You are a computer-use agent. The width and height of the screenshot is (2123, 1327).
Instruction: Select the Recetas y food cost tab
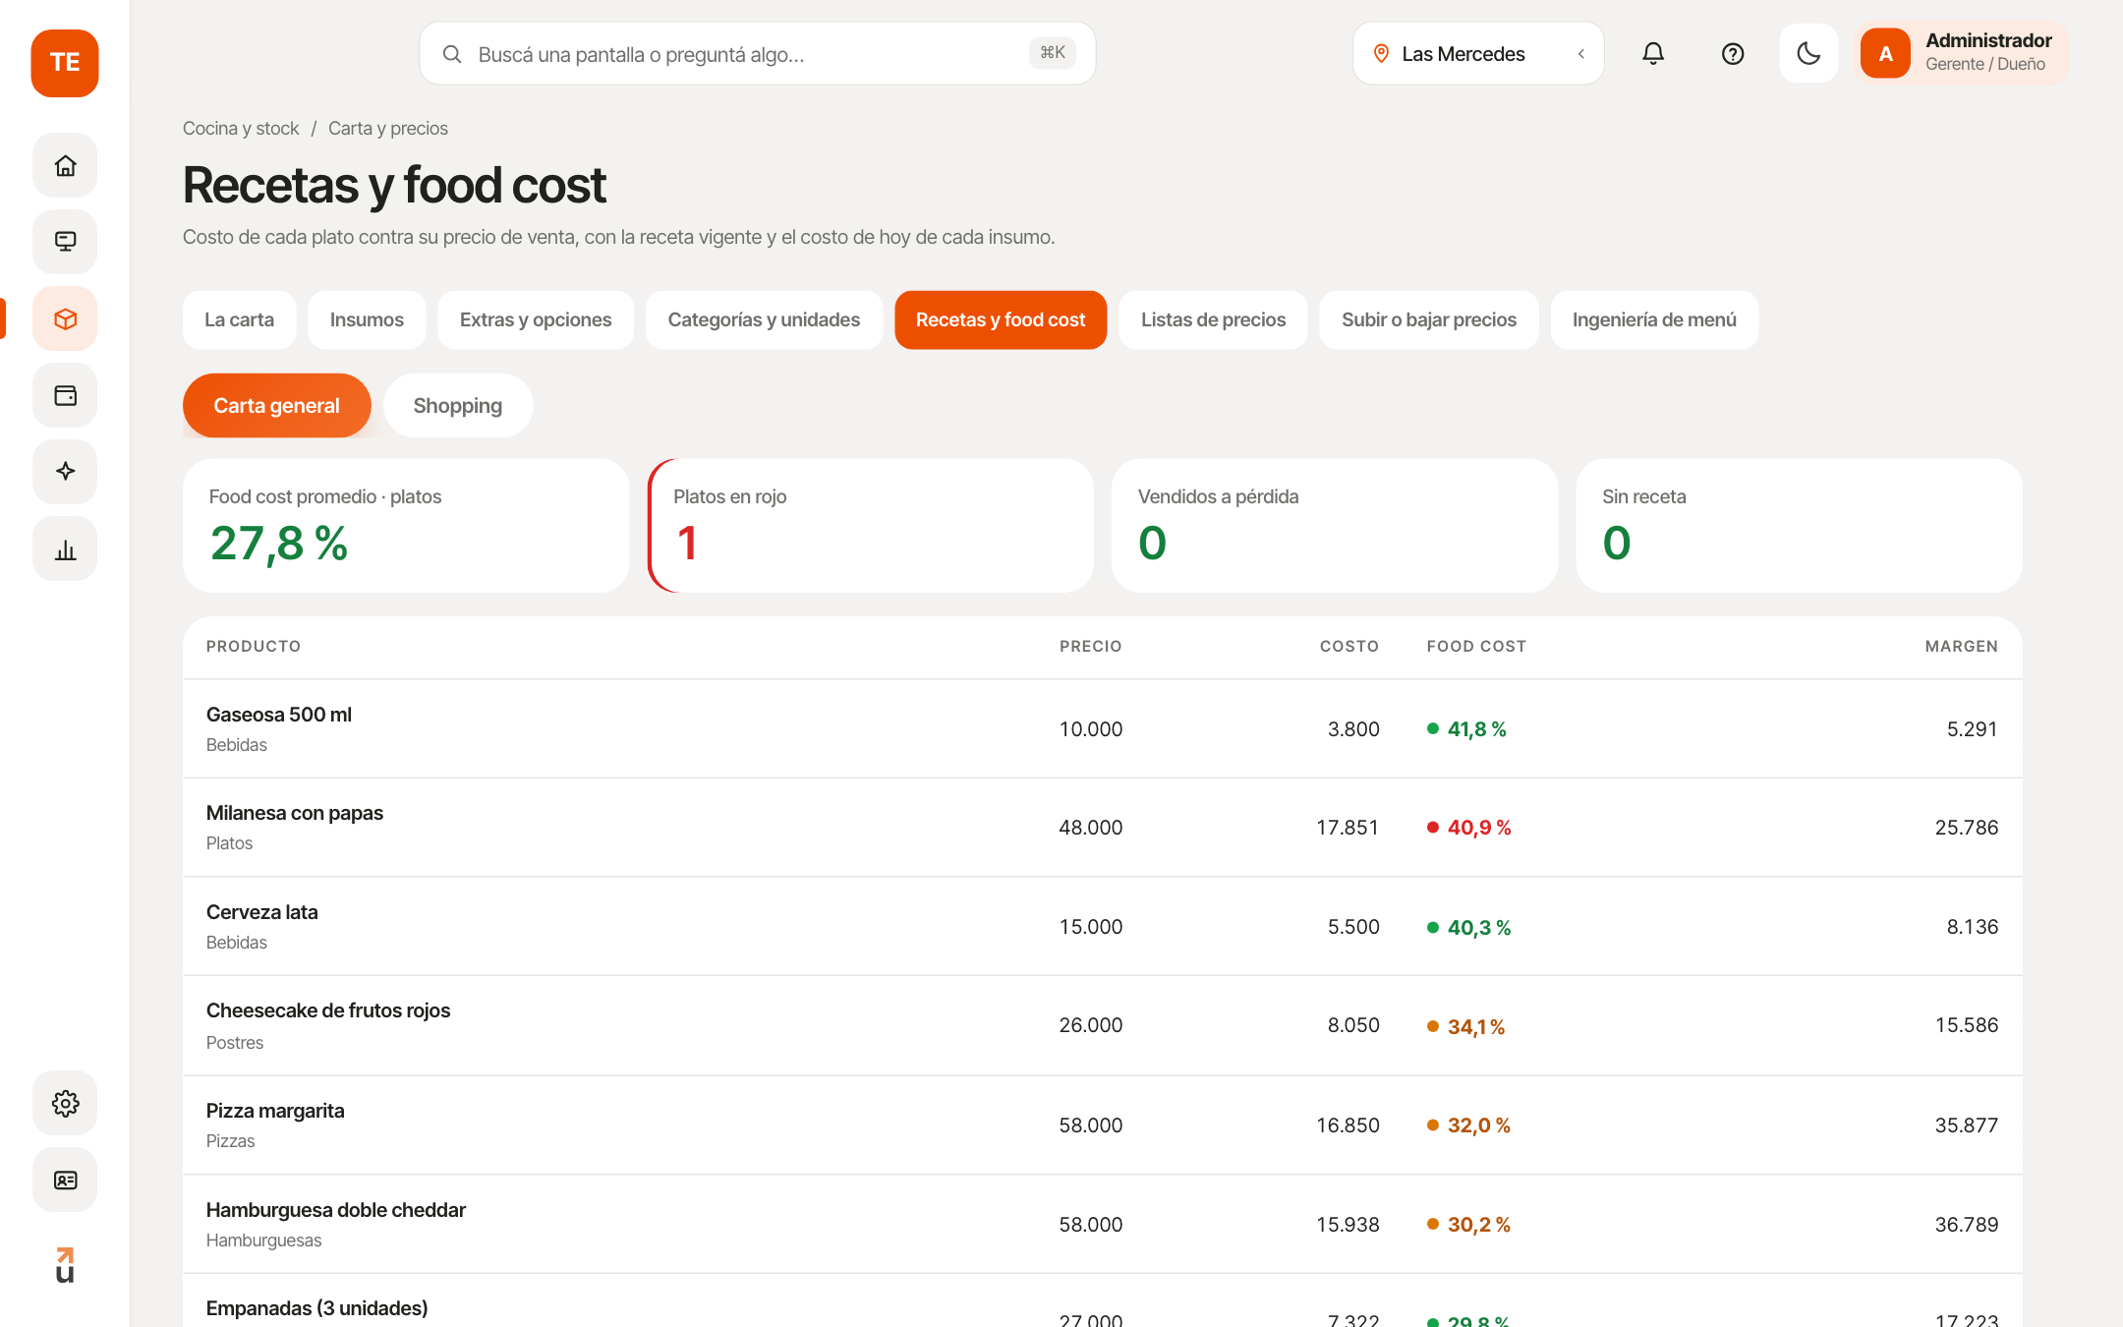[1001, 319]
